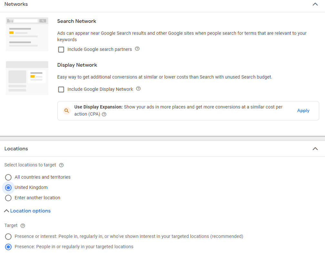Viewport: 325px width, 254px height.
Task: Check Include Google Display Network
Action: [61, 89]
